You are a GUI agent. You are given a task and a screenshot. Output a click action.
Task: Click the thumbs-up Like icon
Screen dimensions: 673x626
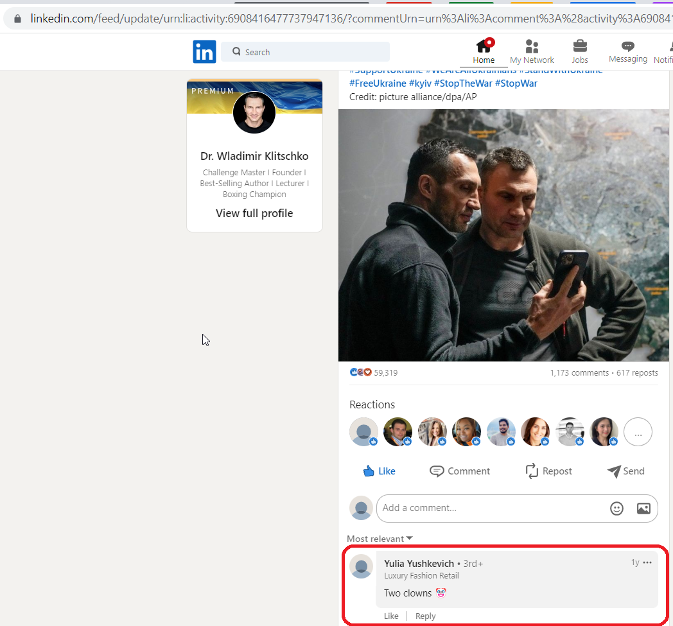point(369,471)
